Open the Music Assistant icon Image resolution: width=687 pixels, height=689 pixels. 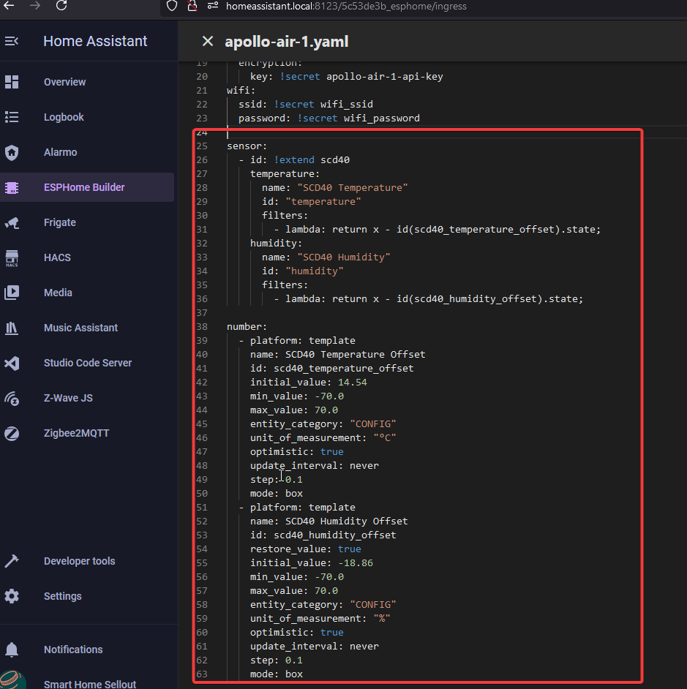12,328
